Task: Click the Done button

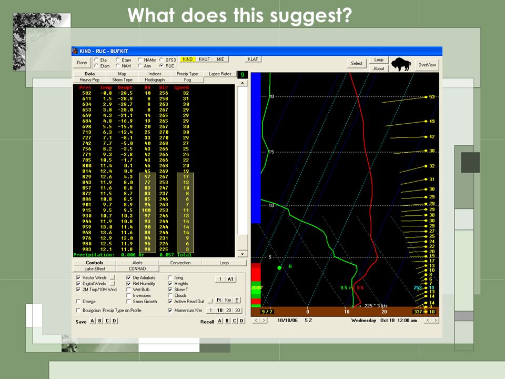Action: pos(82,63)
